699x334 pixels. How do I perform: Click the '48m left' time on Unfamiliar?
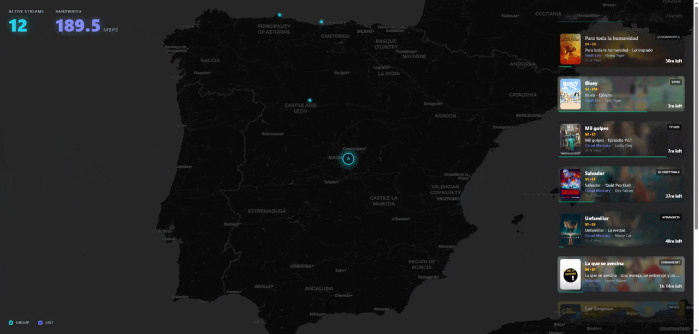[673, 241]
